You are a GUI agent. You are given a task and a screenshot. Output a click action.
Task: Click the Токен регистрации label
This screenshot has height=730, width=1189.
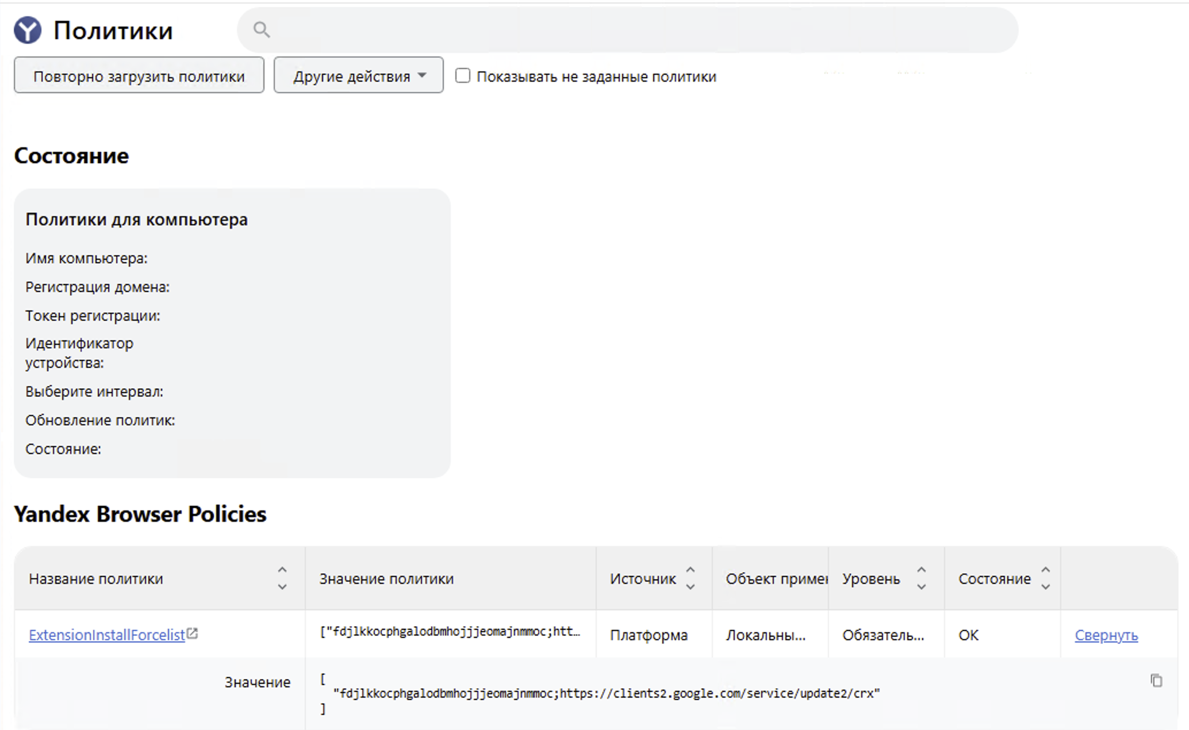point(93,316)
